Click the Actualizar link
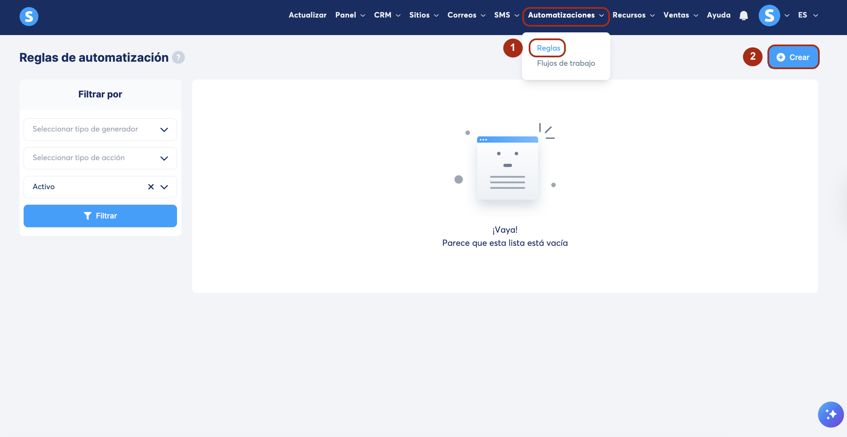This screenshot has height=437, width=847. point(308,15)
